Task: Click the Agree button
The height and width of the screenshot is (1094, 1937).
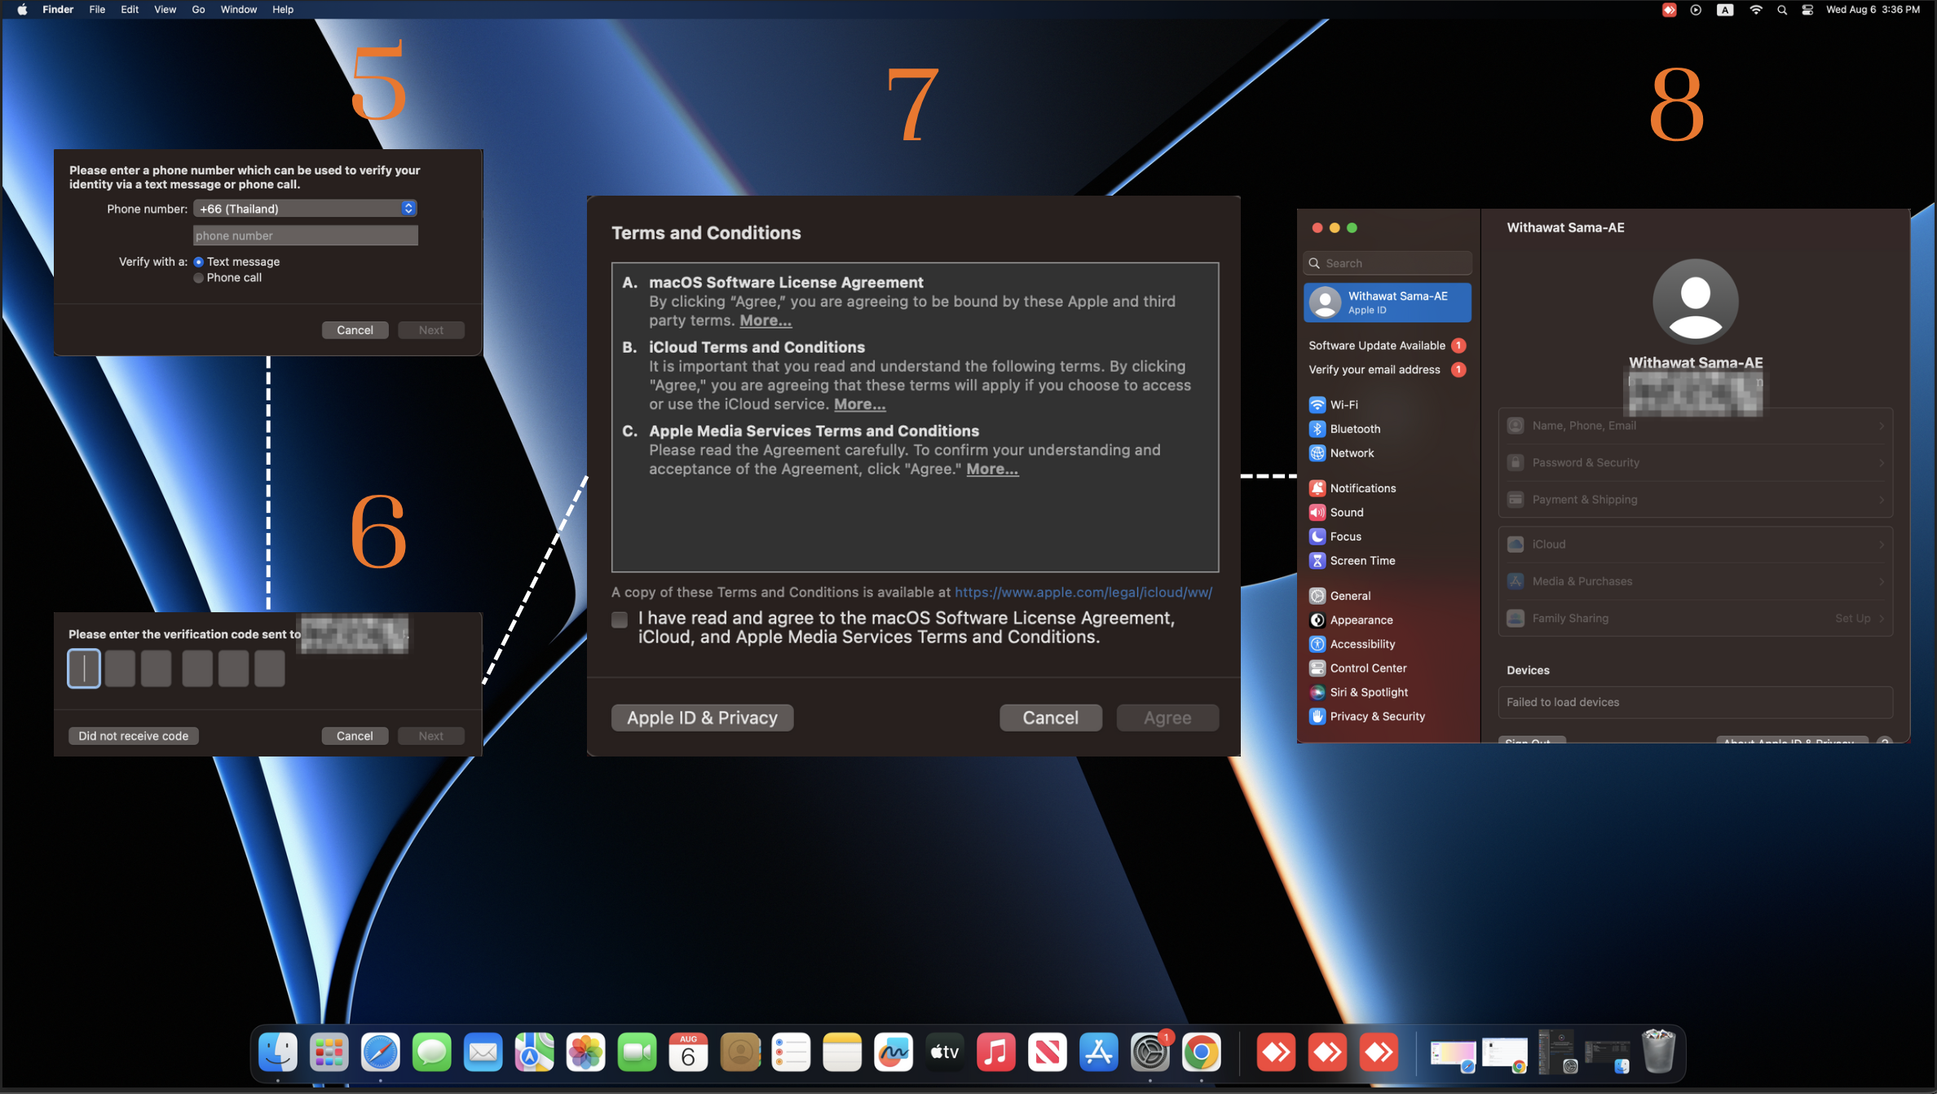Action: [1167, 718]
